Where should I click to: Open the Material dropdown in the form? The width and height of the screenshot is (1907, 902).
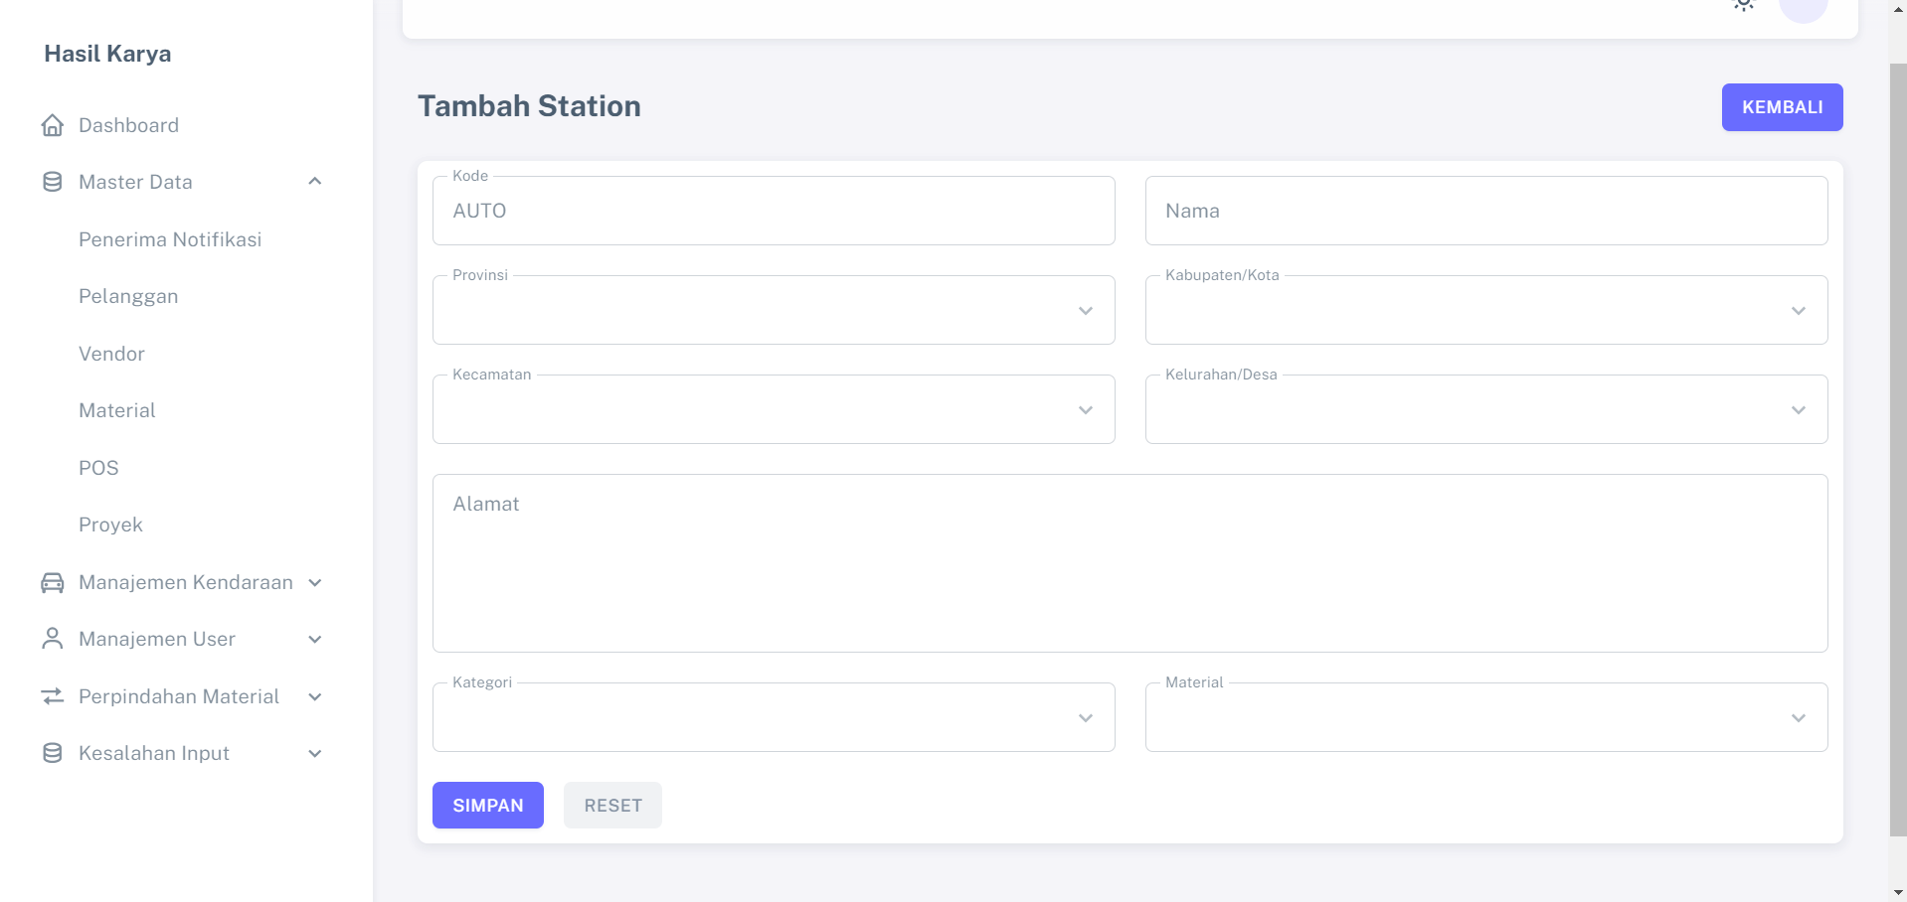(1485, 718)
